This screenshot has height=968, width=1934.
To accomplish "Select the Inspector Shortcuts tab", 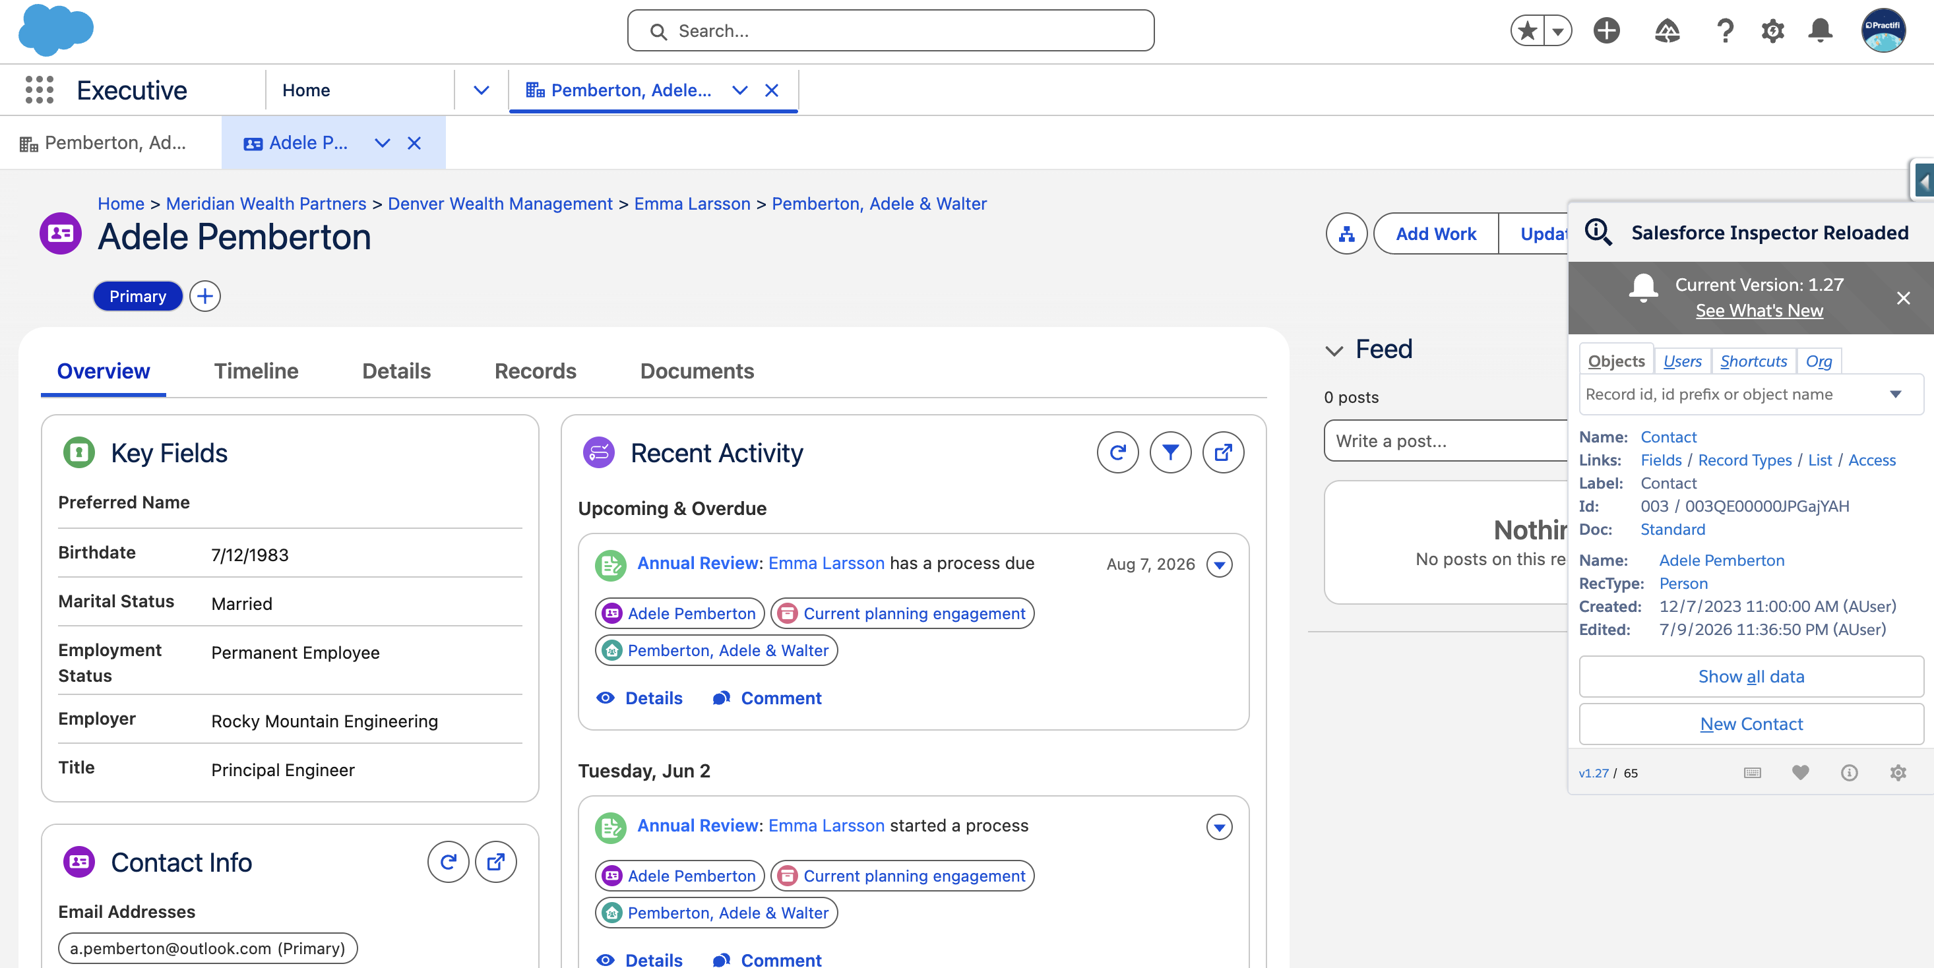I will tap(1754, 361).
